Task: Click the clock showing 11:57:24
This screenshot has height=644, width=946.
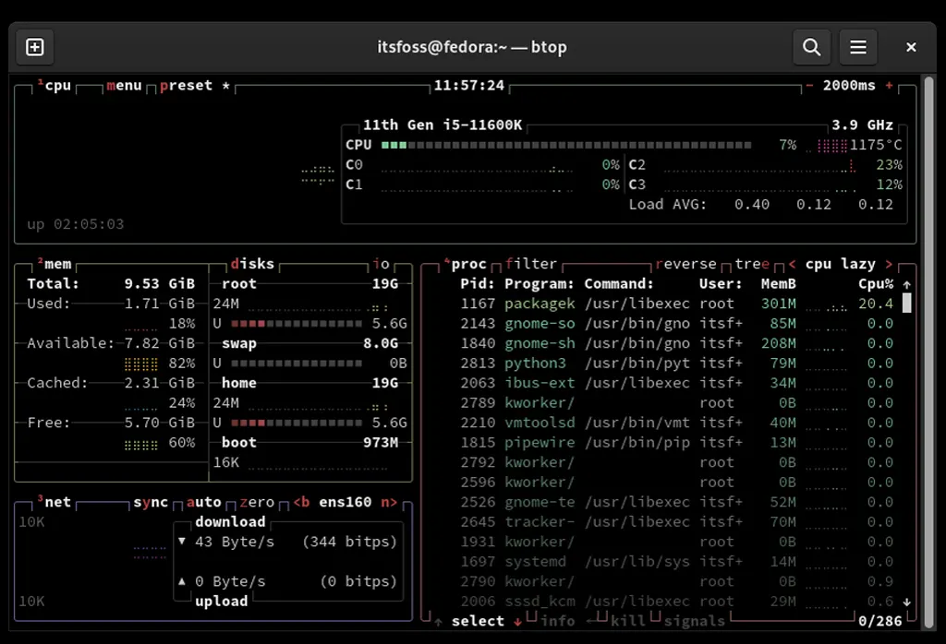Action: [468, 86]
